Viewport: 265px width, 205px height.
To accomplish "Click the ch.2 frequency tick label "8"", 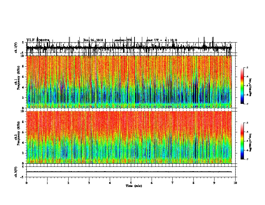I will 23,122.
